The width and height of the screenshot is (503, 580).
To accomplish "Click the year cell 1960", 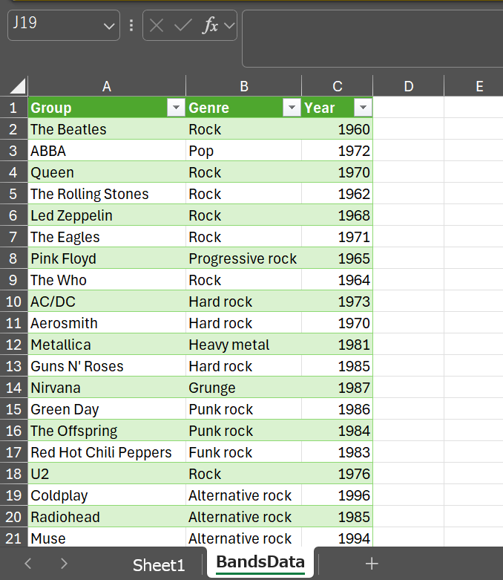I will (x=338, y=129).
